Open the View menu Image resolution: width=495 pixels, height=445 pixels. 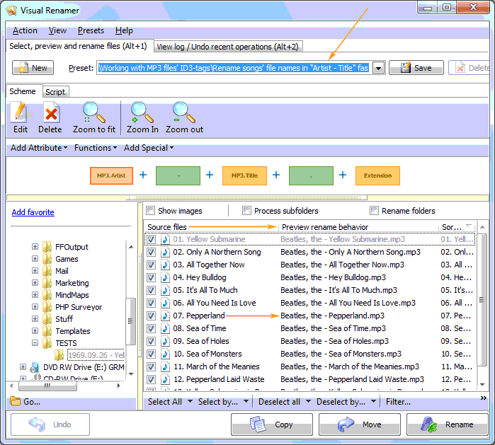point(57,30)
